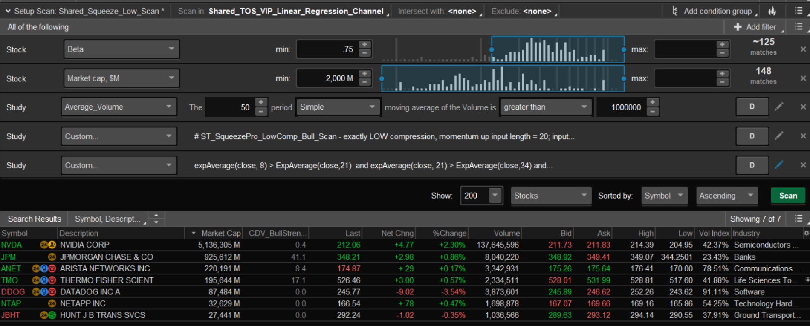Open the Ascending sort order dropdown
810x326 pixels.
coord(727,196)
